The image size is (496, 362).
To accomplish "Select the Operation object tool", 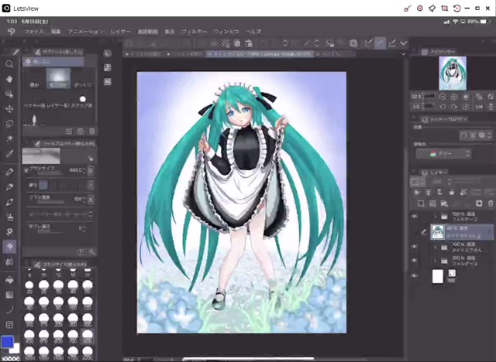I will coord(9,94).
